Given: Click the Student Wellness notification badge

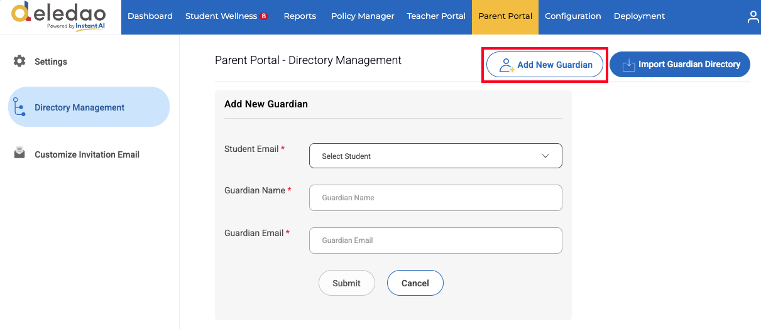Looking at the screenshot, I should (264, 16).
